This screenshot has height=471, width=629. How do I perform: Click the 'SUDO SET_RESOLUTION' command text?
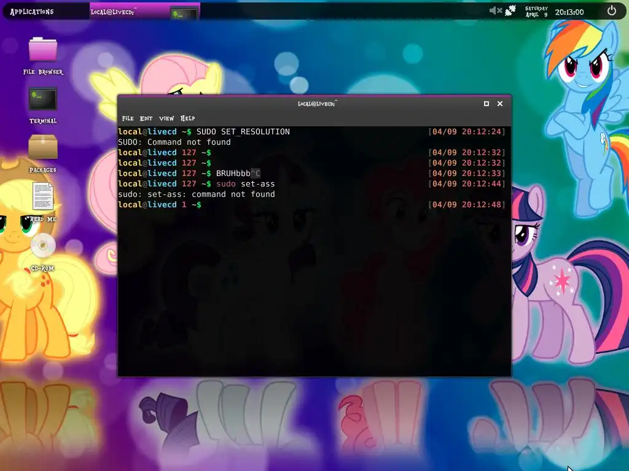[243, 132]
